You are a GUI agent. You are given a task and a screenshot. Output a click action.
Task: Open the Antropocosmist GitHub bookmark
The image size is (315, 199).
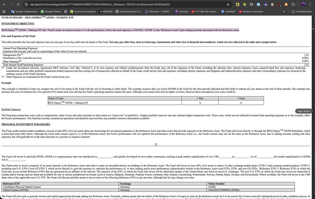pos(129,12)
